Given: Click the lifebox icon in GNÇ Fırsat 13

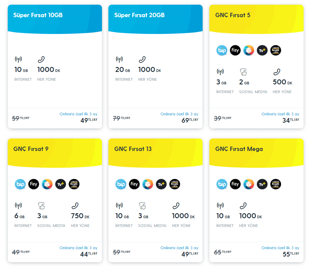Looking at the screenshot, I should point(148,184).
